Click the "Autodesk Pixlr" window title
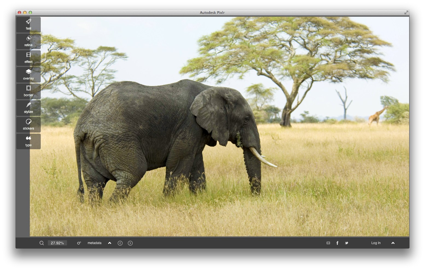This screenshot has width=425, height=270. coord(212,13)
